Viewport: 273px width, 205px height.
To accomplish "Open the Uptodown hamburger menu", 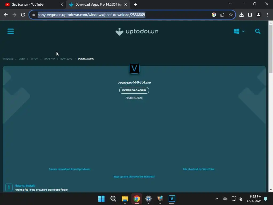I will [x=11, y=31].
